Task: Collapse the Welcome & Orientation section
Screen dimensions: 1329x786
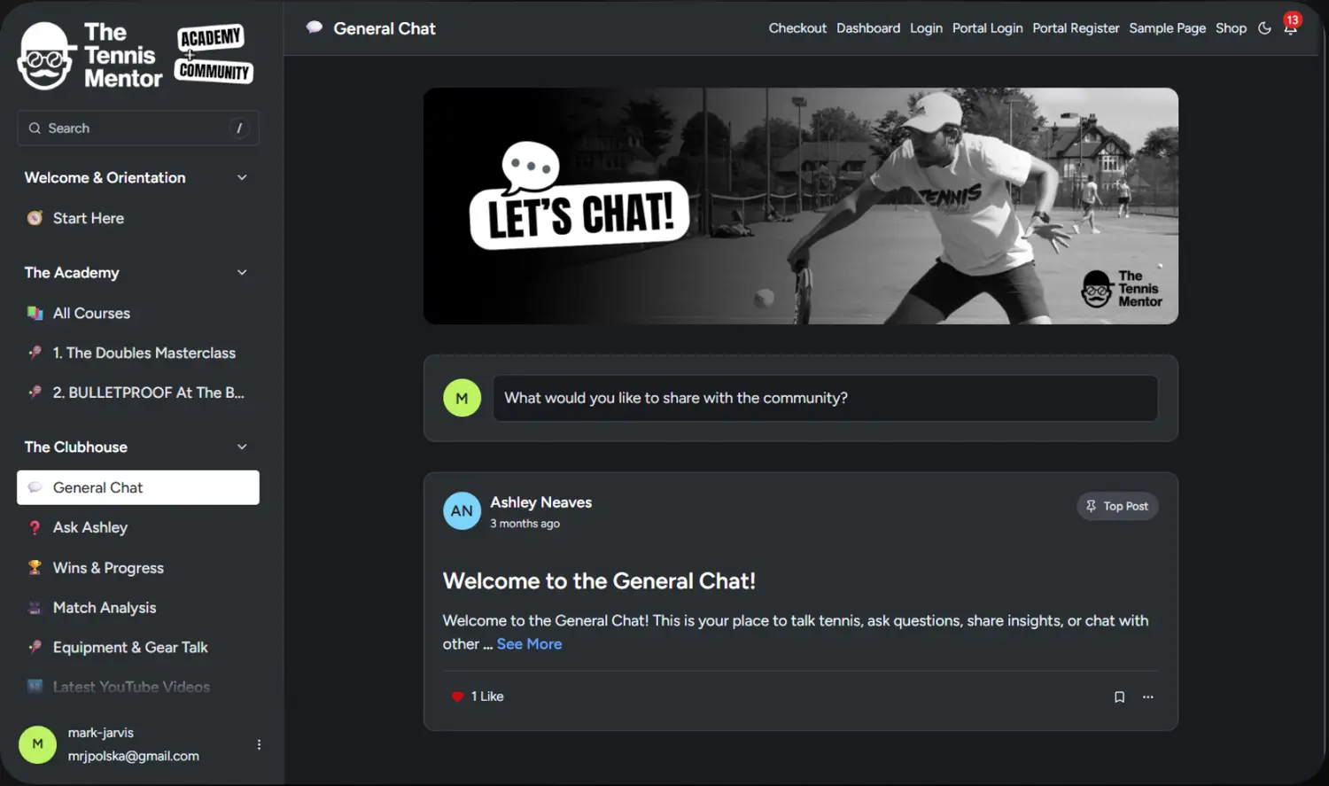Action: click(x=242, y=177)
